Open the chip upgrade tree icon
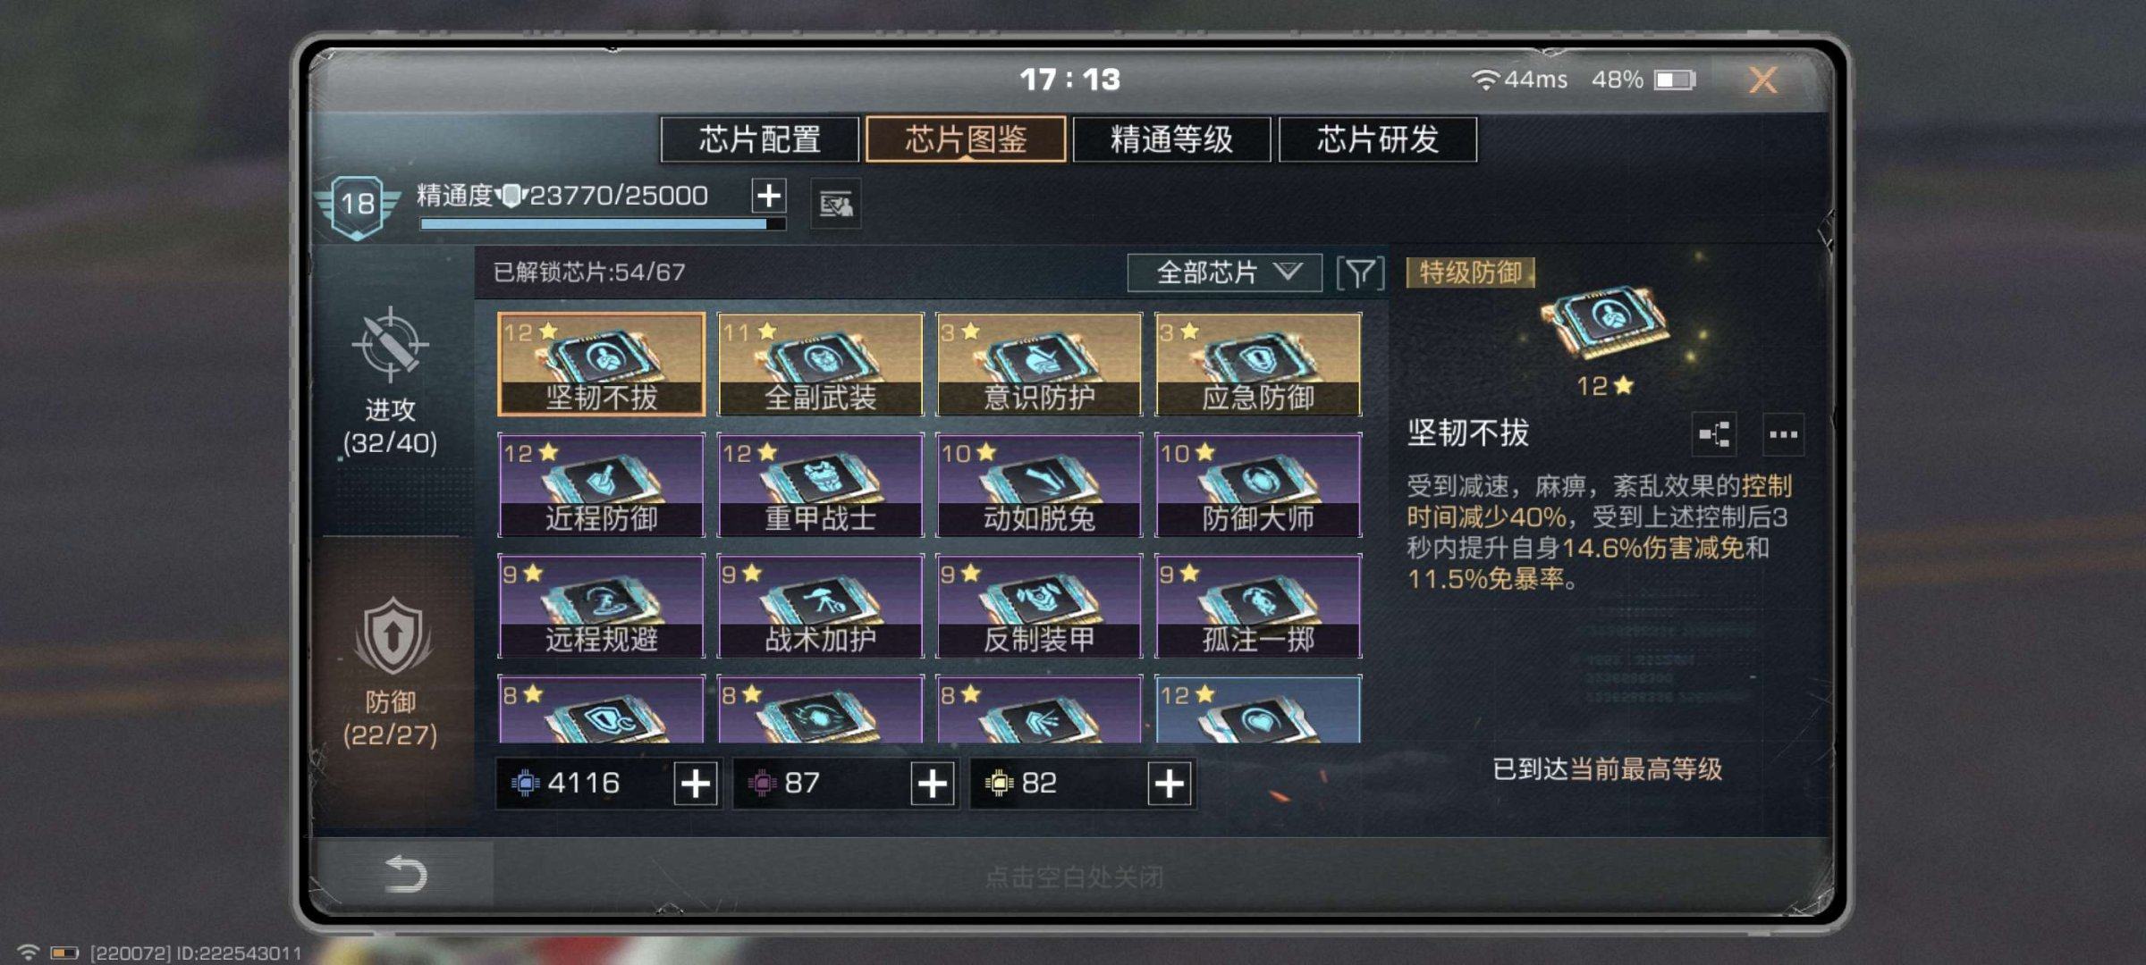This screenshot has width=2146, height=965. tap(1714, 435)
